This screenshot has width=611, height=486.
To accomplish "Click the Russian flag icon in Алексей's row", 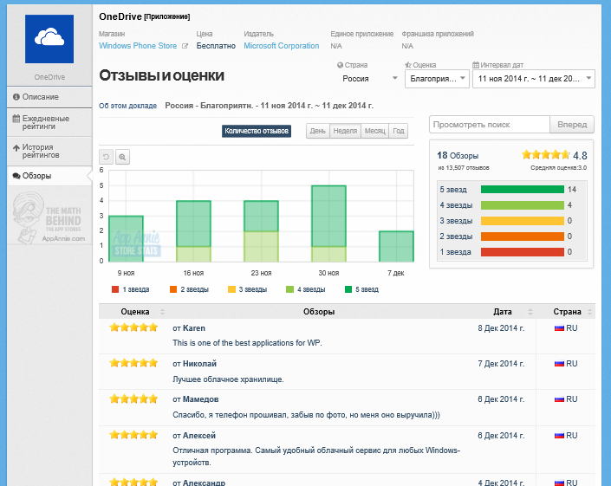I will coord(560,436).
